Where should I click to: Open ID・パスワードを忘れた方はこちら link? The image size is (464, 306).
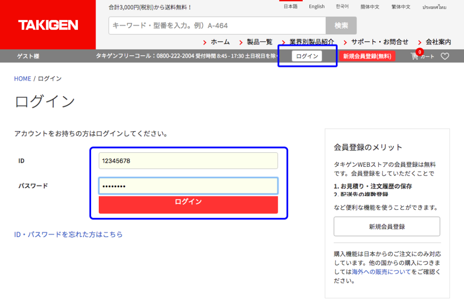[68, 234]
